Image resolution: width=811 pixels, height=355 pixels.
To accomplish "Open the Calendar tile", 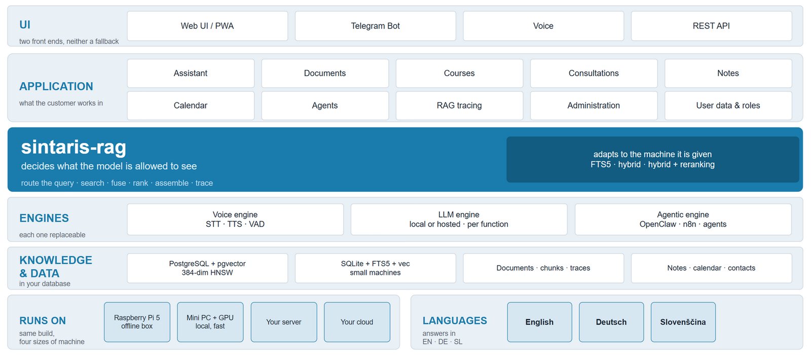I will pos(191,105).
